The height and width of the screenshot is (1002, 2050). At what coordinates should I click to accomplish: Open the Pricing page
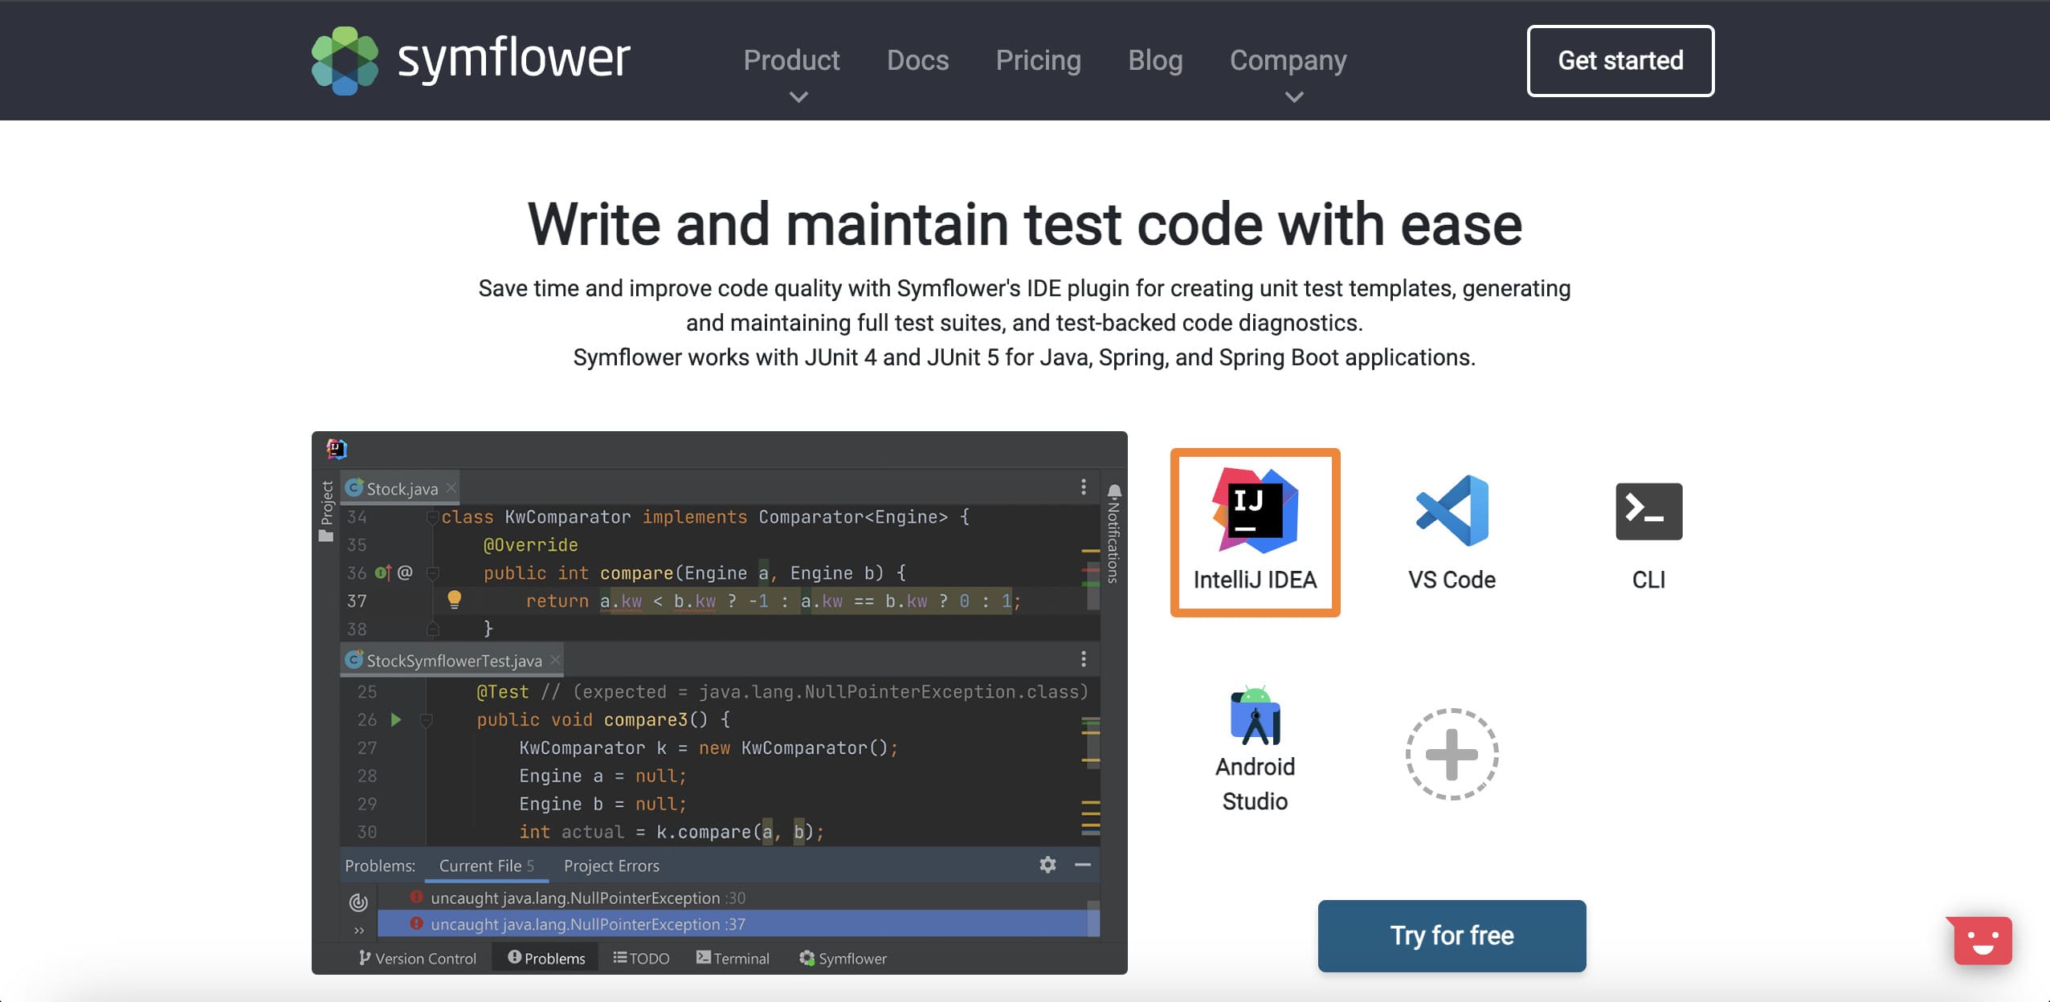tap(1038, 60)
